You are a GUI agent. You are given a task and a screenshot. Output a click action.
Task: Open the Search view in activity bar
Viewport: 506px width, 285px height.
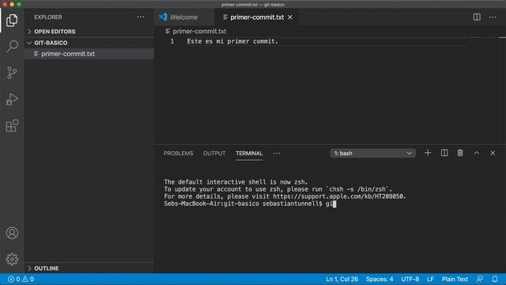coord(12,46)
